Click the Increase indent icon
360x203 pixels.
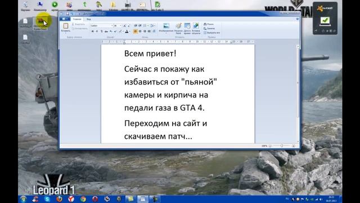(x=140, y=25)
